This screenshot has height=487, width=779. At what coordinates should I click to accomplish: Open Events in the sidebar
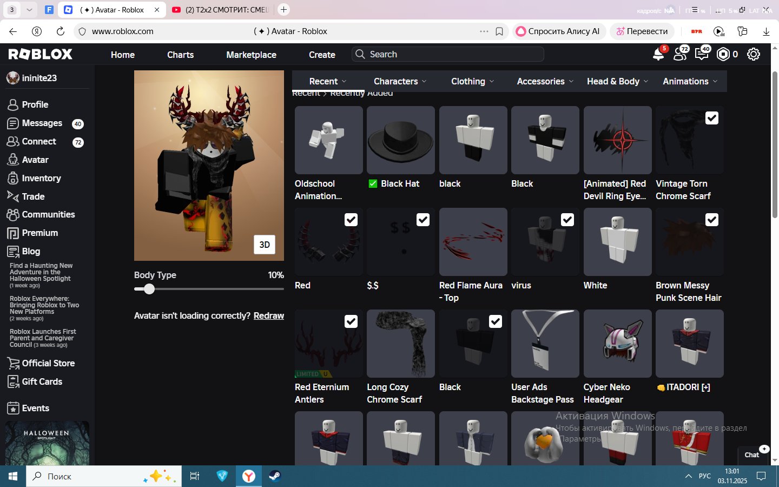coord(35,408)
